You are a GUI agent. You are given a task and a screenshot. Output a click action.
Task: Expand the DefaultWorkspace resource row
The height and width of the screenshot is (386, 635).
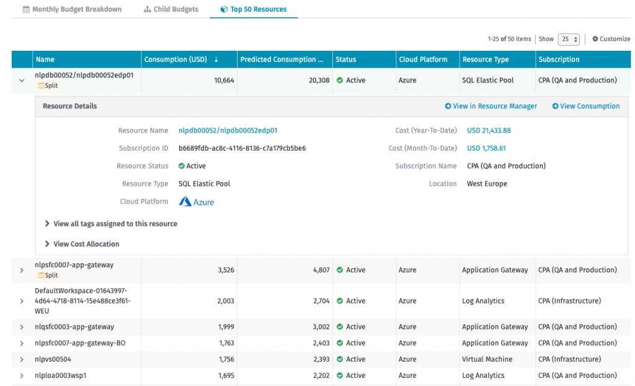(22, 301)
